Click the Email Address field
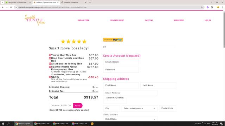The image size is (225, 126). [121, 62]
